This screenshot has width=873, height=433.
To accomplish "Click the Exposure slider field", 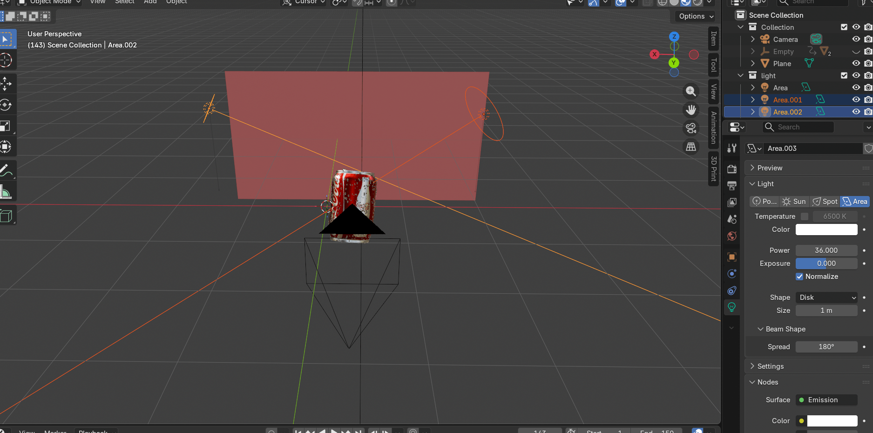I will [826, 264].
